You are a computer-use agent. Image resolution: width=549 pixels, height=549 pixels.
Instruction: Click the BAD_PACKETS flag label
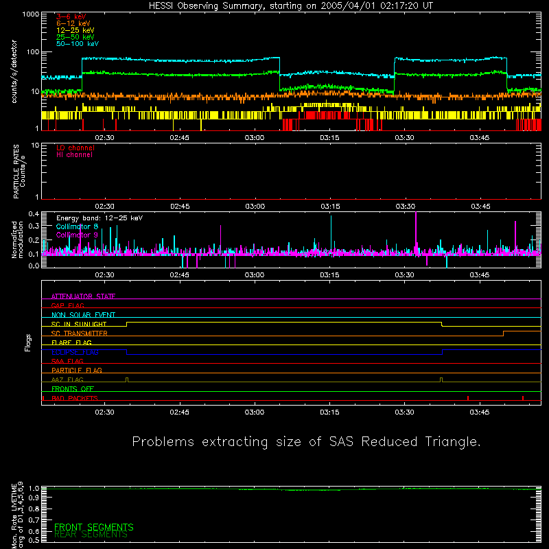pos(75,398)
